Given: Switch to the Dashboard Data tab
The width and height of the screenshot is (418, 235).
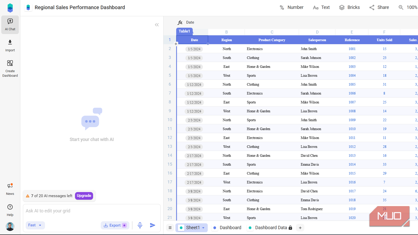Looking at the screenshot, I should coord(270,228).
